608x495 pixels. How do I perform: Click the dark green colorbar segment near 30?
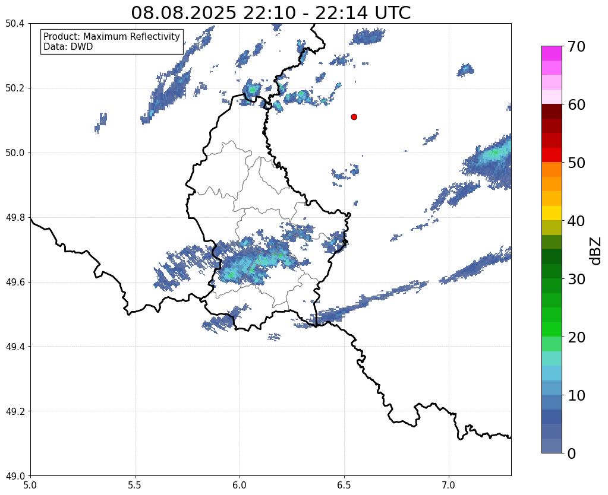click(x=552, y=271)
